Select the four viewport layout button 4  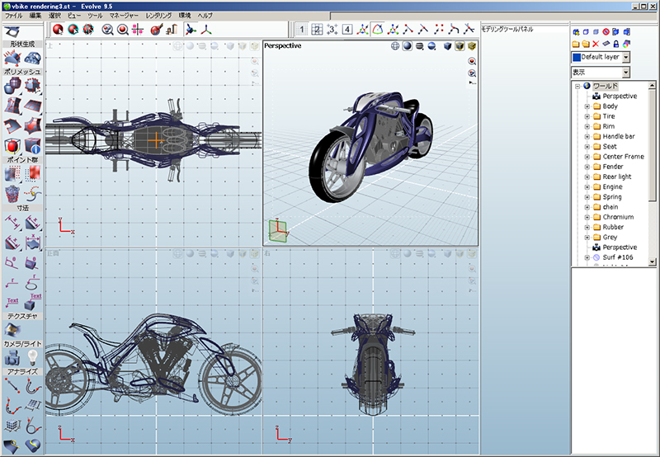coord(347,30)
